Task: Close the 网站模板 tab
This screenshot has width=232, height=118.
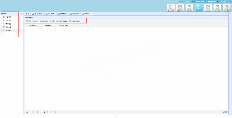Action: coord(91,14)
